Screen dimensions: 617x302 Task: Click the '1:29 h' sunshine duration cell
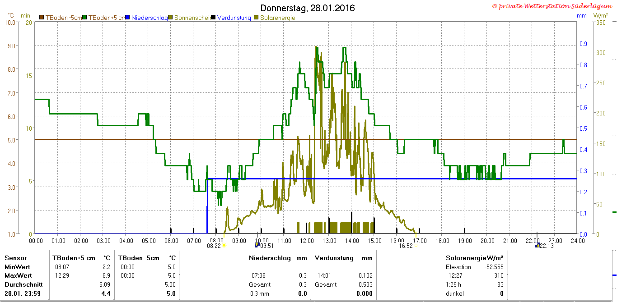click(454, 284)
